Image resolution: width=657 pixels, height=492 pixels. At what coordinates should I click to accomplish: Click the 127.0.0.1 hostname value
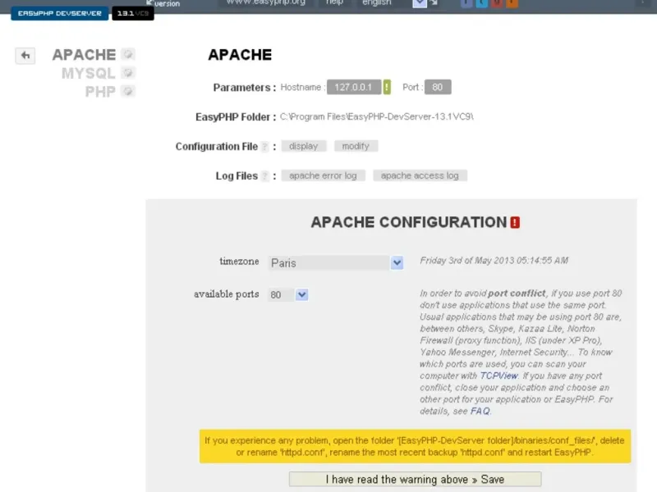354,87
